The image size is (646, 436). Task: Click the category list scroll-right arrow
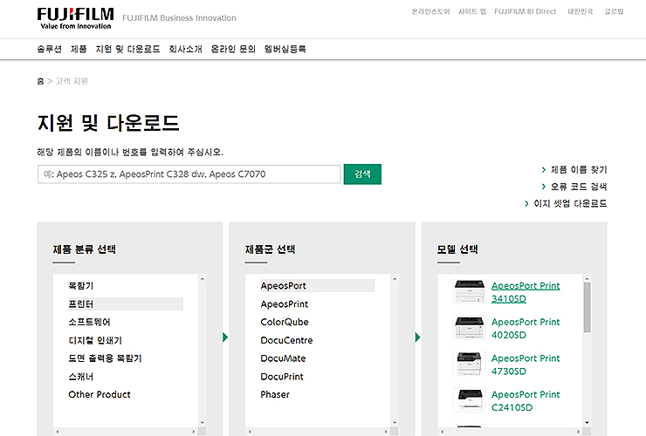click(194, 432)
